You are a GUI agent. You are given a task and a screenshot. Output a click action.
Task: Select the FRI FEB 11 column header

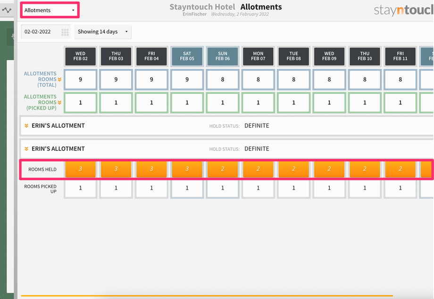pos(401,57)
